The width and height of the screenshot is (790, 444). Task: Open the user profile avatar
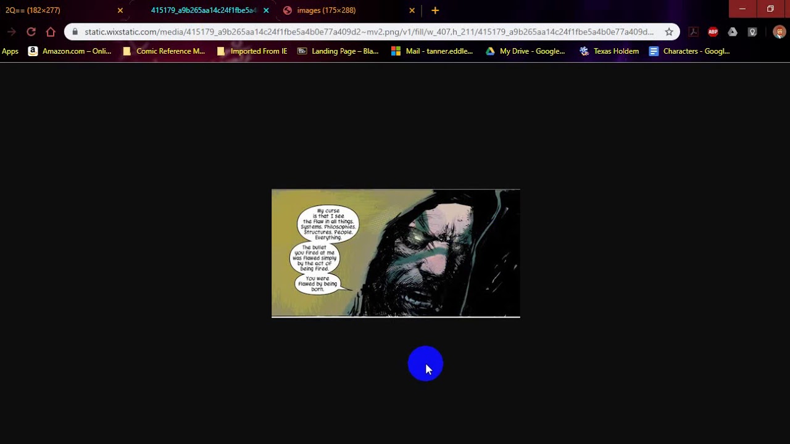pos(779,32)
